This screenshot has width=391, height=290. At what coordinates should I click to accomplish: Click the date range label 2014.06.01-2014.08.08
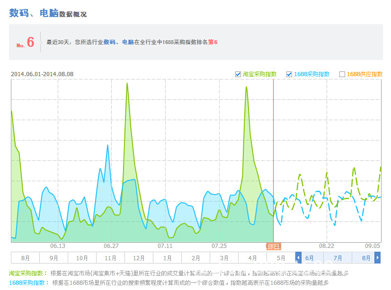pyautogui.click(x=42, y=74)
